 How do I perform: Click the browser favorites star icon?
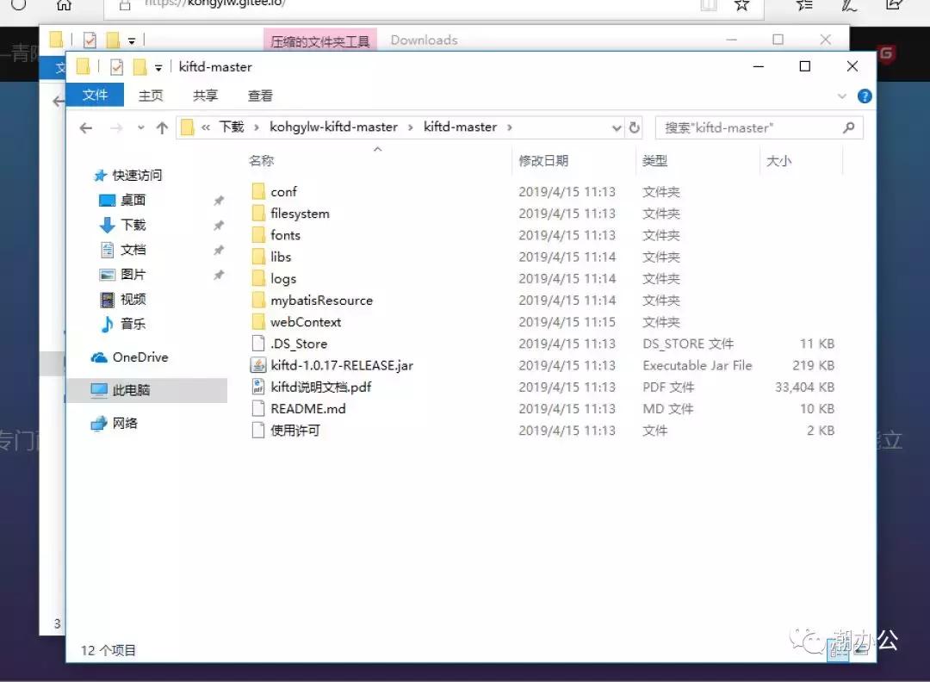[x=741, y=4]
